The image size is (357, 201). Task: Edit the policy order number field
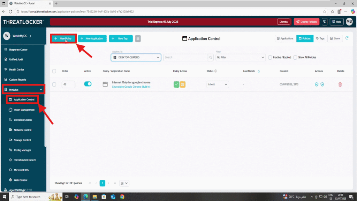pos(68,84)
